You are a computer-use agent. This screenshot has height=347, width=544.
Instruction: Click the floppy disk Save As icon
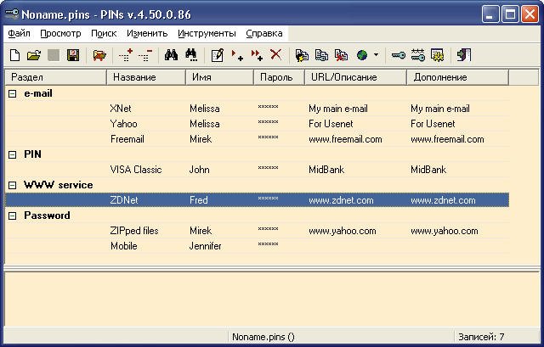(73, 55)
